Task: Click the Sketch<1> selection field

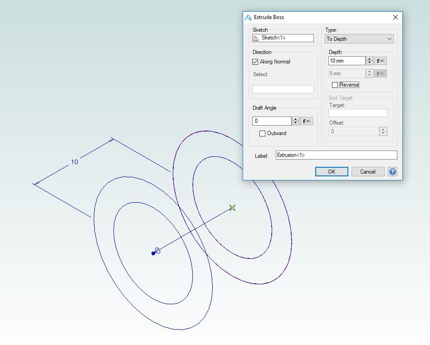Action: pos(283,38)
